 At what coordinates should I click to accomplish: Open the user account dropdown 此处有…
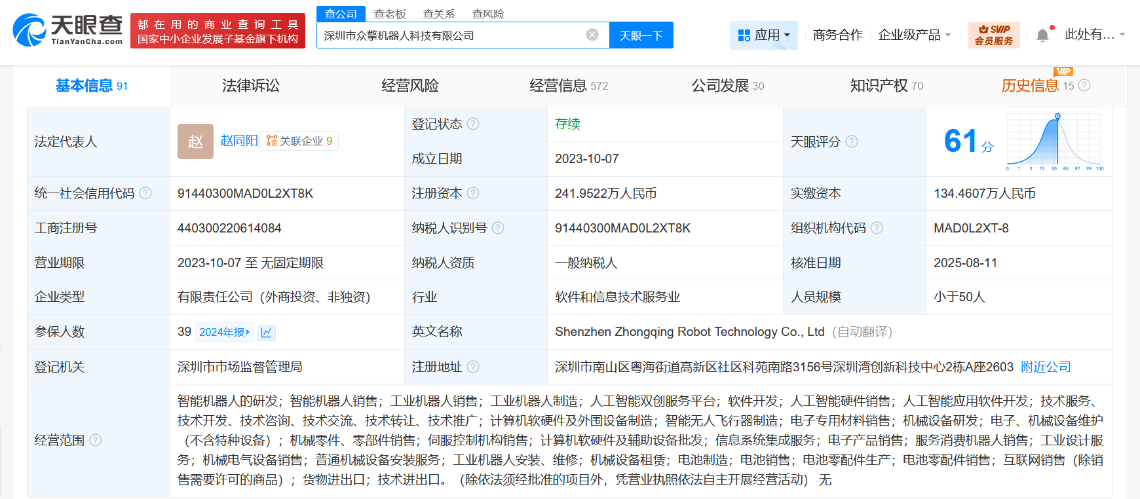pos(1094,35)
